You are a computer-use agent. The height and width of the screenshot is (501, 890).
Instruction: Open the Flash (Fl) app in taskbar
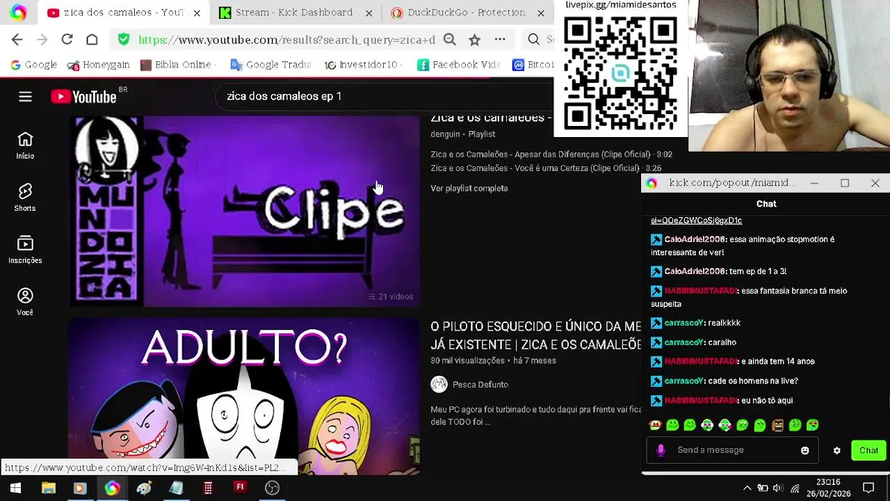click(x=240, y=488)
